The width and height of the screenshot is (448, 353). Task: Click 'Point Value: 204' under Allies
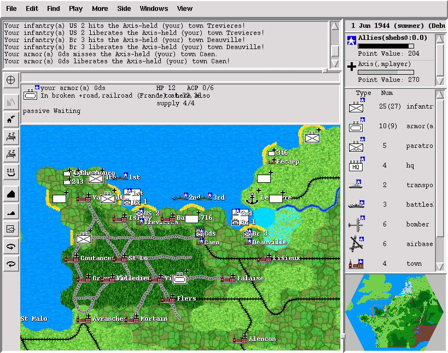pos(388,53)
